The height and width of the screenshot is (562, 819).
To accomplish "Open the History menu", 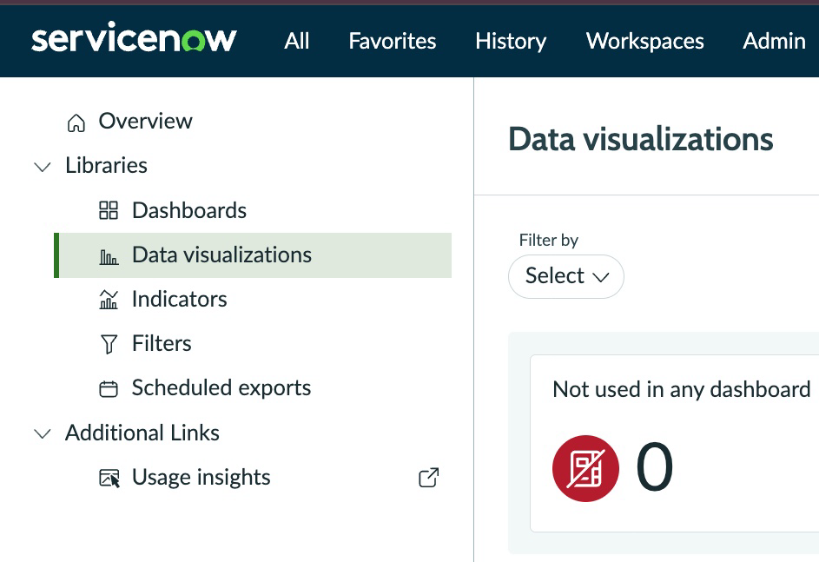I will coord(511,42).
